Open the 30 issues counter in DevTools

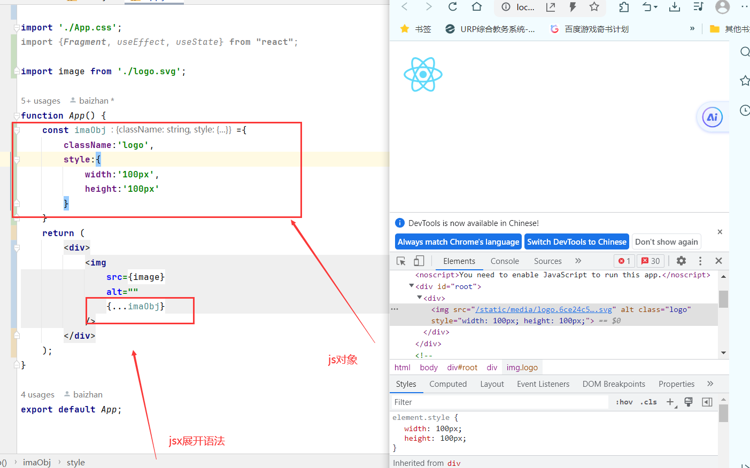[x=651, y=261]
